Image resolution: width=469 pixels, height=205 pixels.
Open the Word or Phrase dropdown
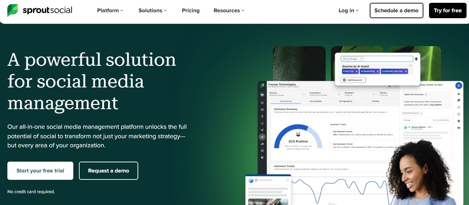[352, 59]
